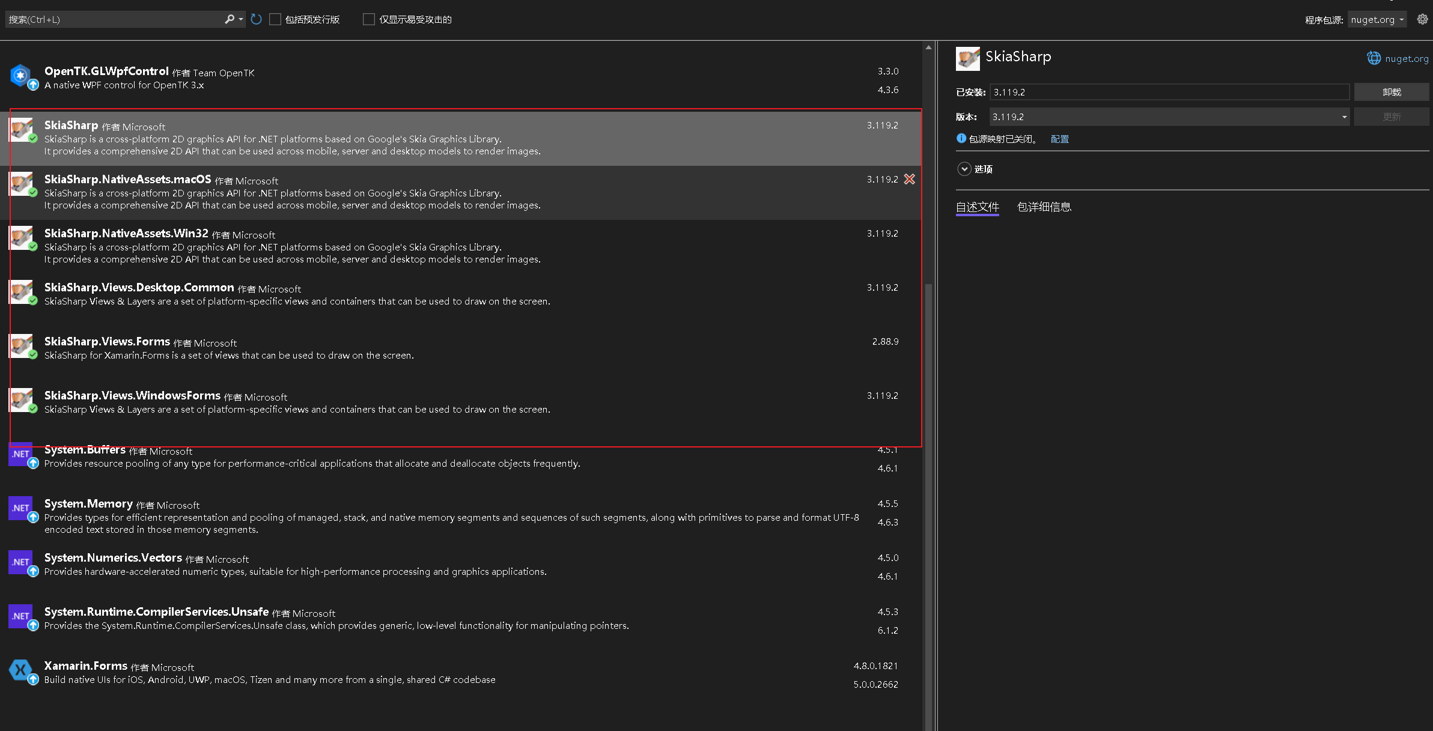
Task: Click OpenTK.GLWpfControl available version 4.3.6
Action: (x=888, y=89)
